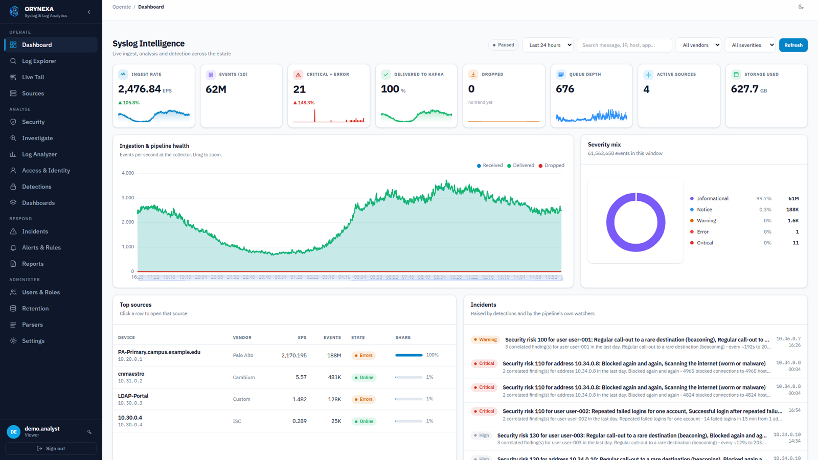Viewport: 818px width, 460px height.
Task: Open the Last 24 hours dropdown
Action: 548,45
